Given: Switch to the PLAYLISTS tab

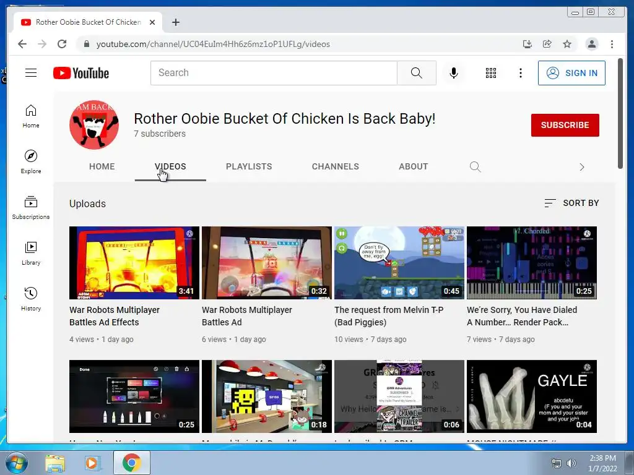Looking at the screenshot, I should coord(249,166).
